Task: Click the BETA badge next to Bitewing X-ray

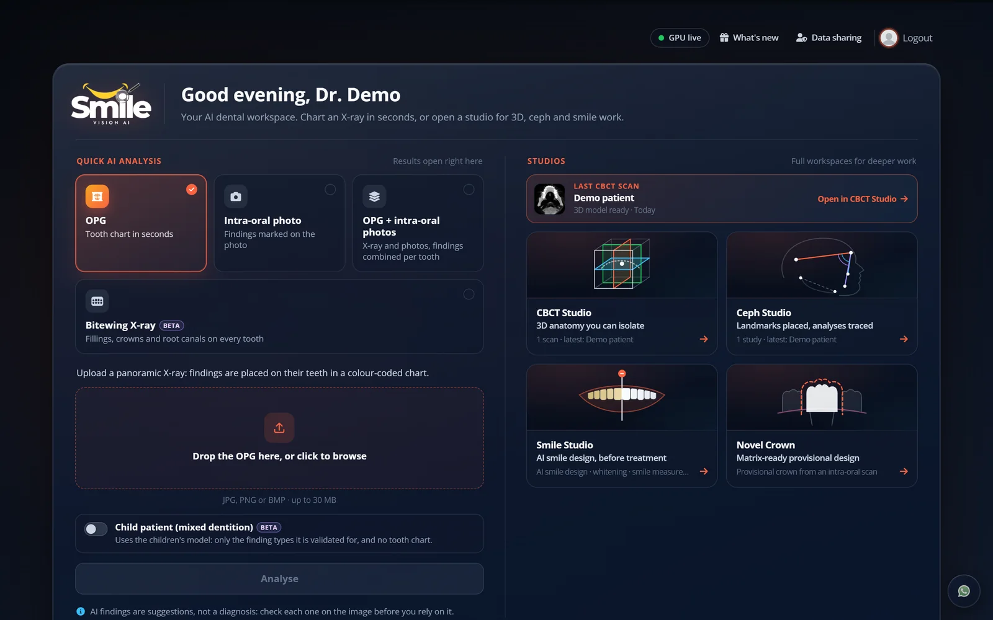Action: coord(171,325)
